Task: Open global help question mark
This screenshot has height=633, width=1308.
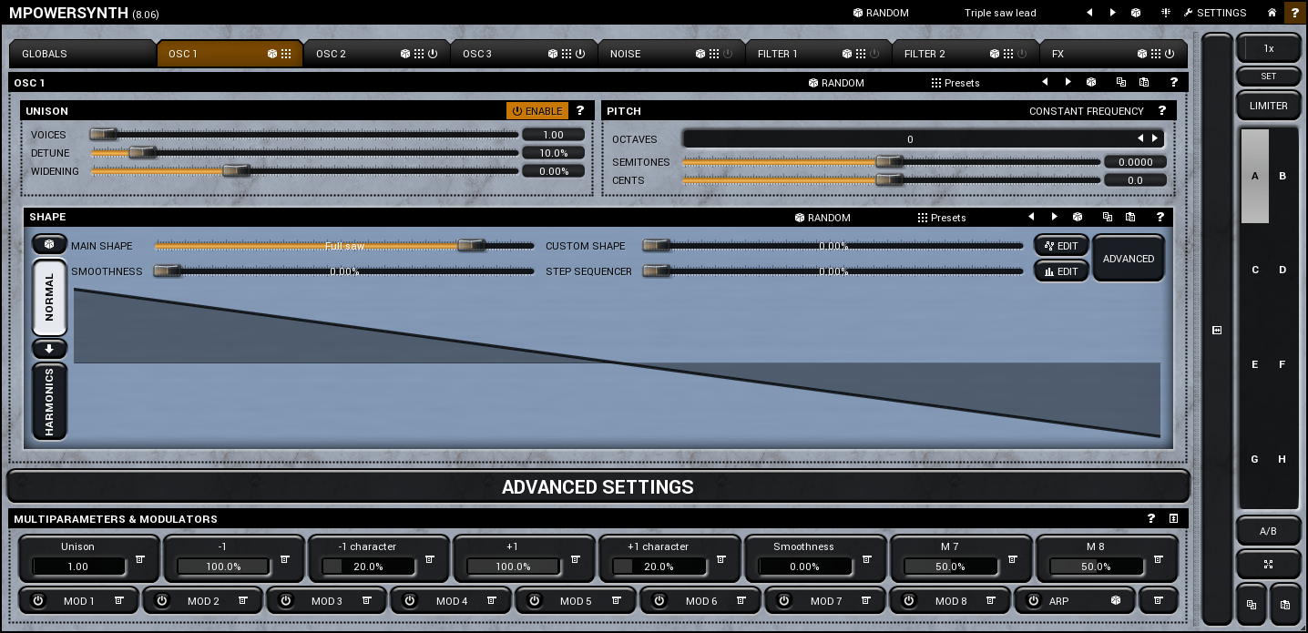Action: pyautogui.click(x=1295, y=13)
